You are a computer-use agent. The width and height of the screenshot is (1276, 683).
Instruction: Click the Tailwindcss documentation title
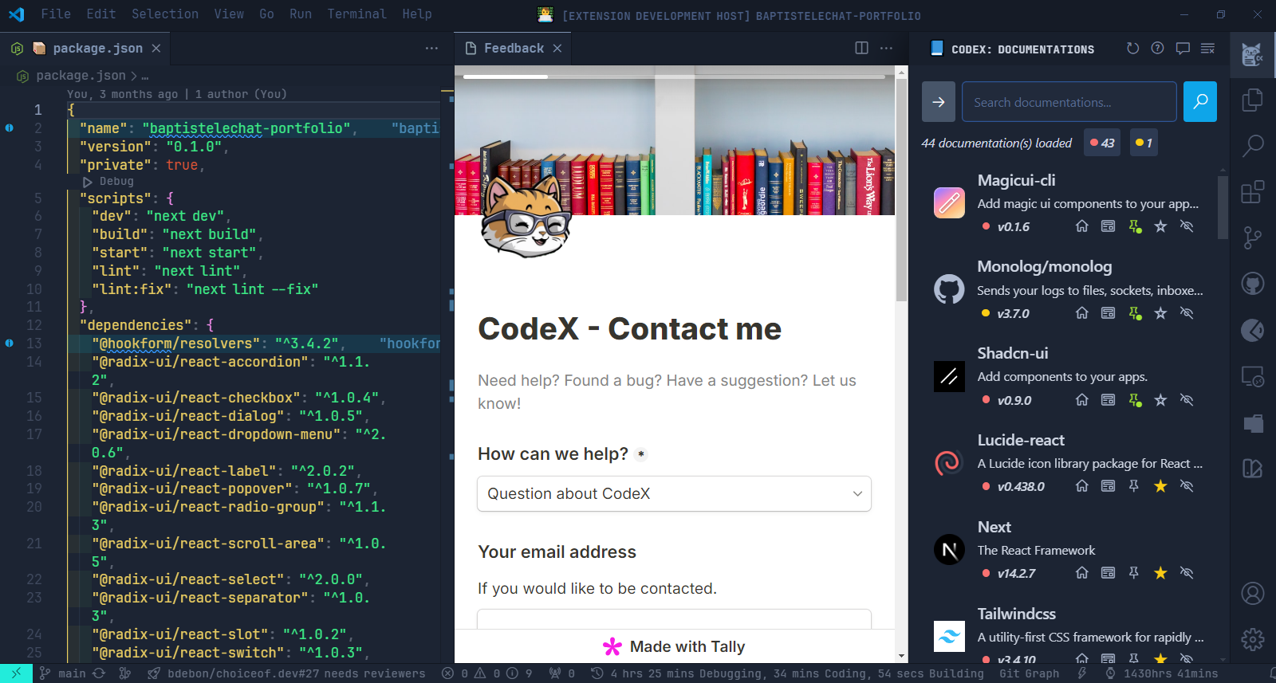pyautogui.click(x=1016, y=614)
